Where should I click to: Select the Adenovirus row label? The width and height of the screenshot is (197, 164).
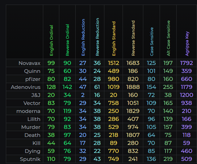(x=26, y=87)
